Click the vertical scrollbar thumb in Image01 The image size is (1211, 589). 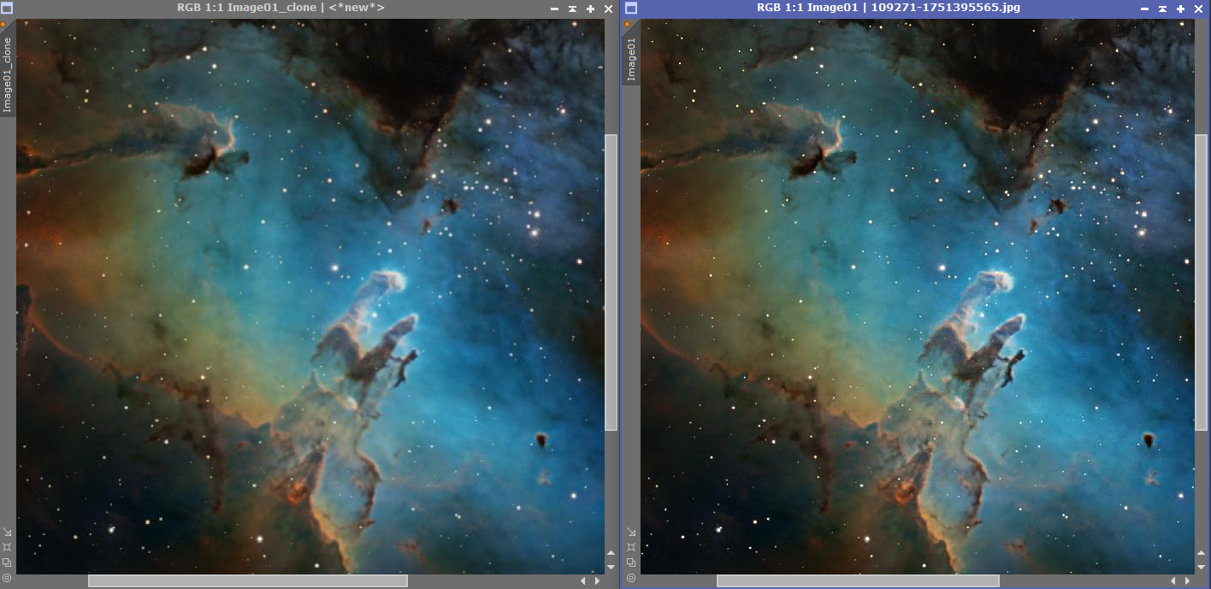click(1201, 282)
